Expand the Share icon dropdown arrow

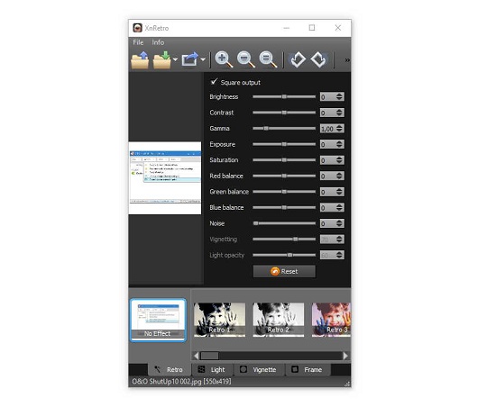(x=203, y=59)
